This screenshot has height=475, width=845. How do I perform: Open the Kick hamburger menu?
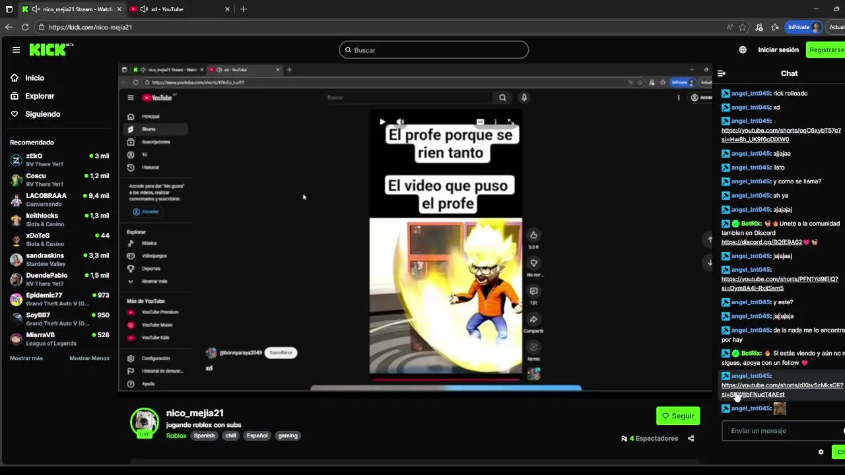point(16,49)
